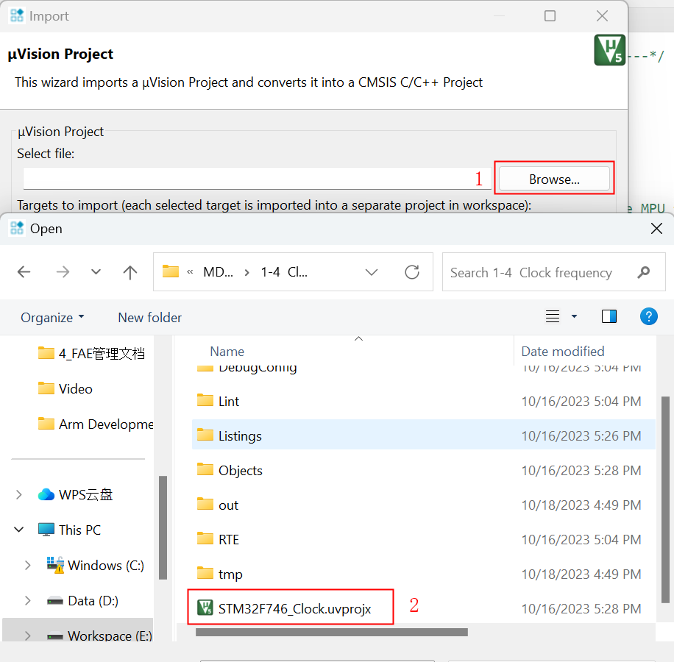Expand Windows (C:) drive node
This screenshot has width=674, height=662.
28,566
